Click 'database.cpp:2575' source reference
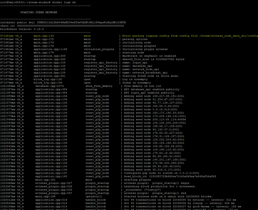The width and height of the screenshot is (258, 210). coord(49,86)
